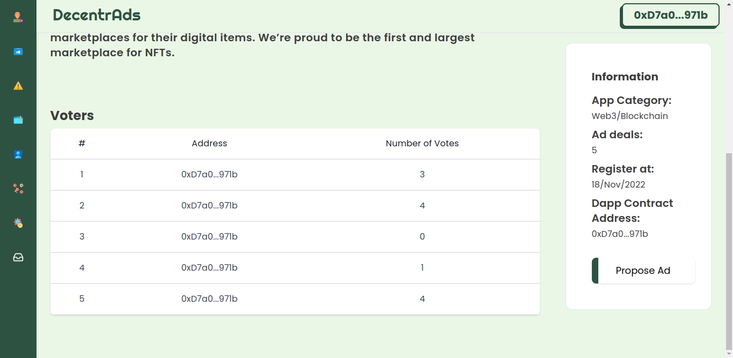Select the network nodes sidebar icon

18,189
